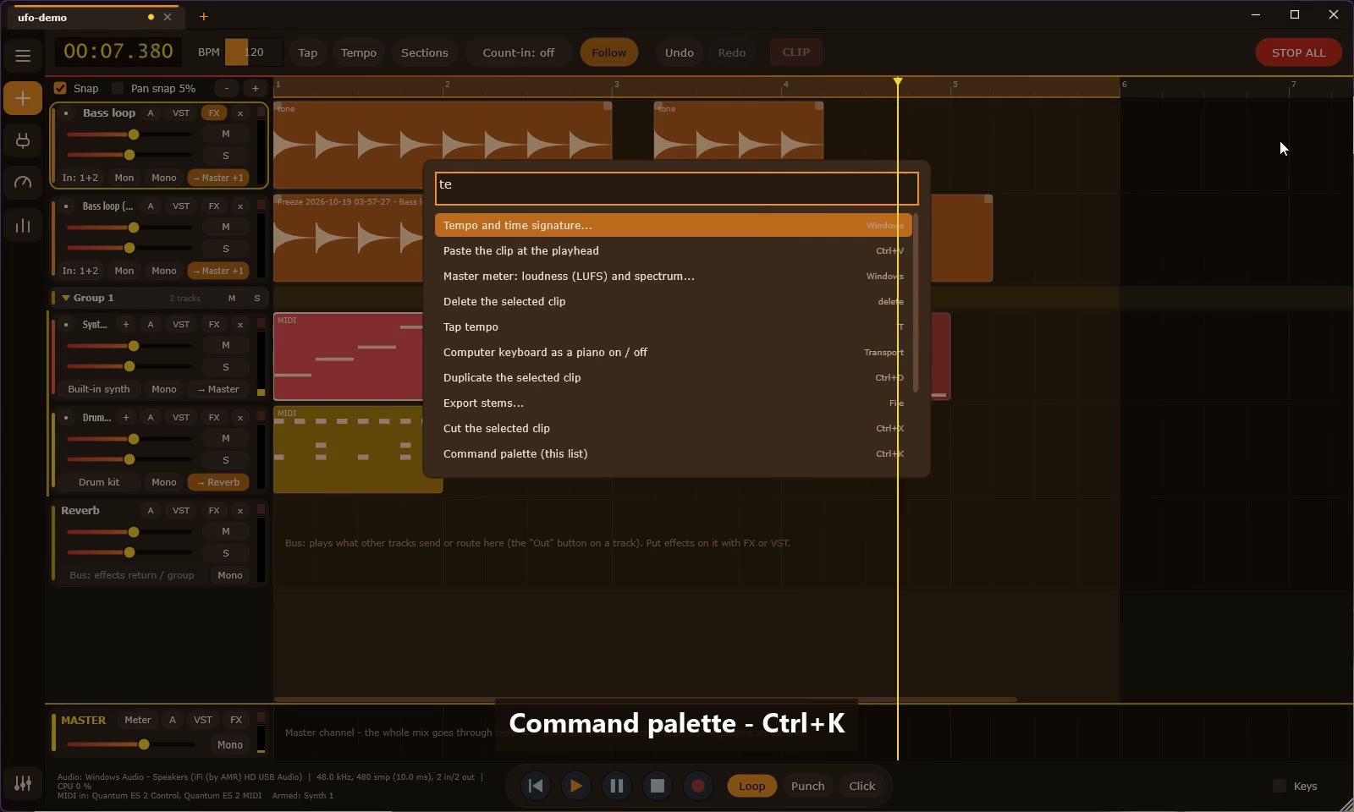Screen dimensions: 1354x812
Task: Change Drum kit instrument selector
Action: [99, 482]
